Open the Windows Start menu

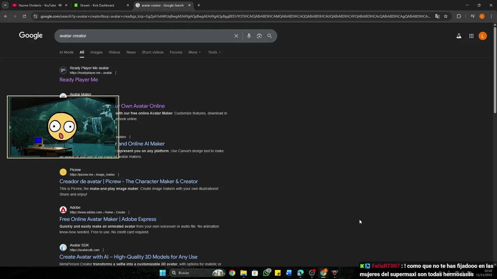163,273
